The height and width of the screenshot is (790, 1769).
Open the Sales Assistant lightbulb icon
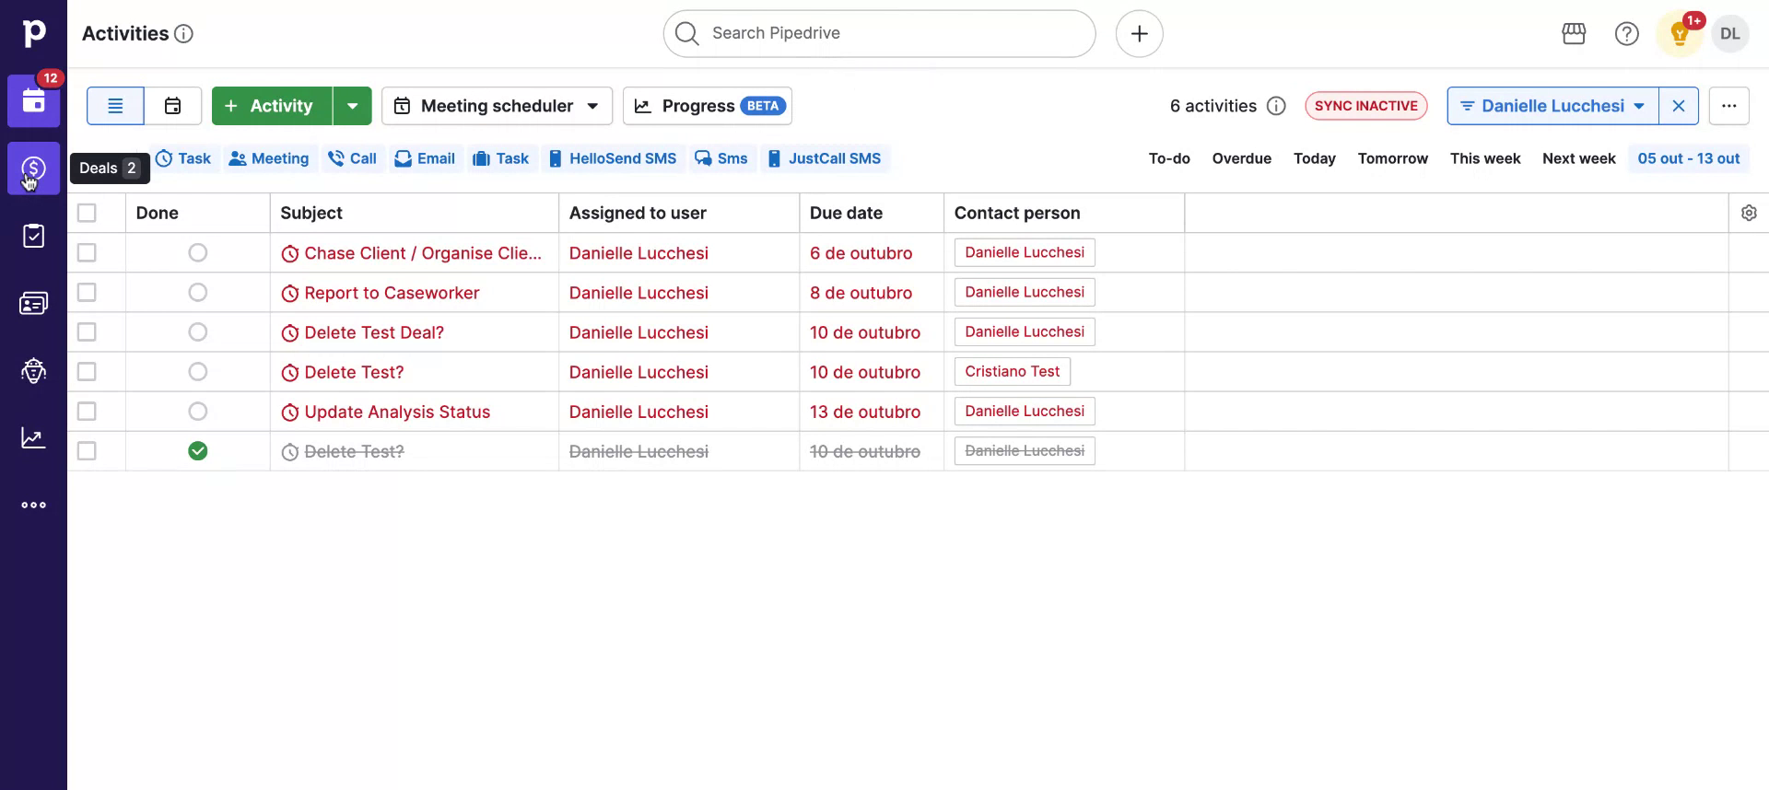click(1680, 35)
